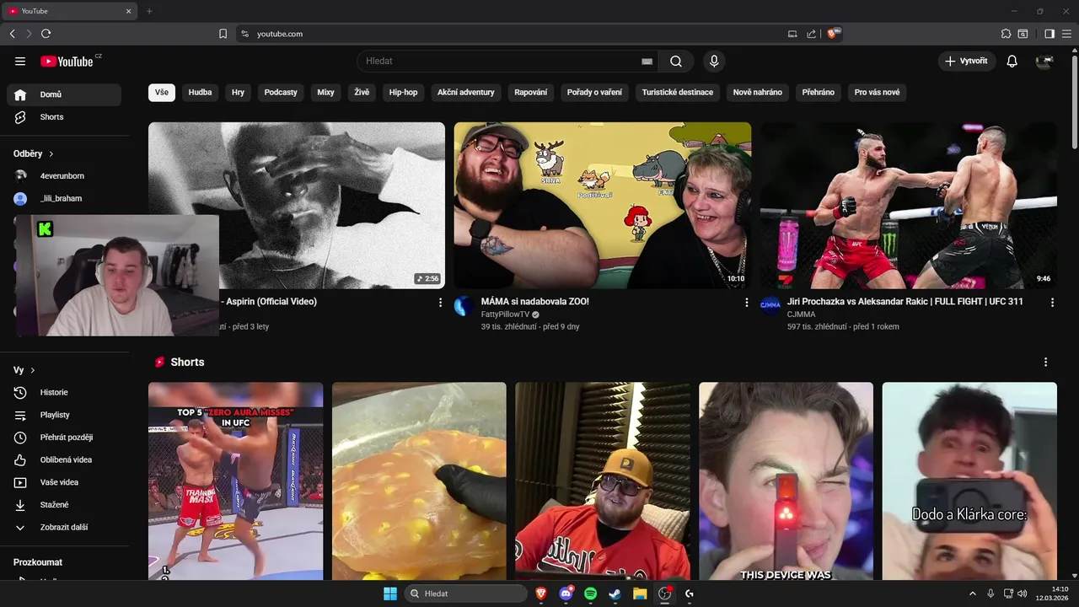Reload the page in browser toolbar
Screen dimensions: 1079x607
[x=46, y=34]
